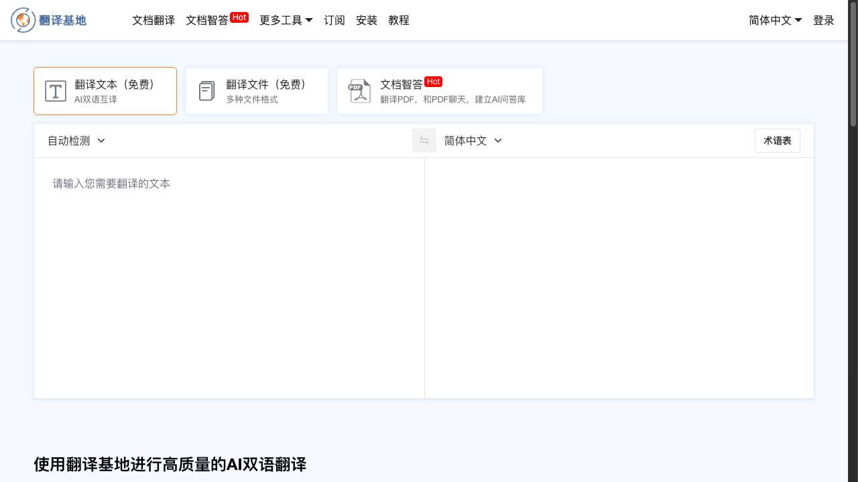This screenshot has height=482, width=858.
Task: Click the translation output panel
Action: point(619,278)
